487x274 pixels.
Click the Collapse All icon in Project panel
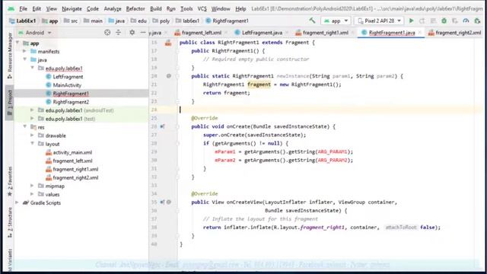(119, 32)
